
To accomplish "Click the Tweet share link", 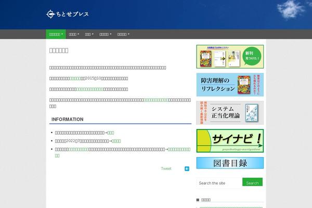I will tap(166, 168).
